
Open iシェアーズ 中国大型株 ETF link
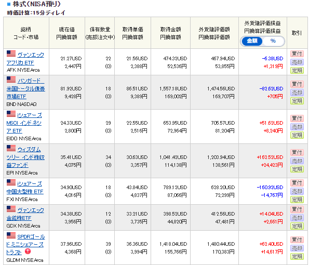(25, 188)
